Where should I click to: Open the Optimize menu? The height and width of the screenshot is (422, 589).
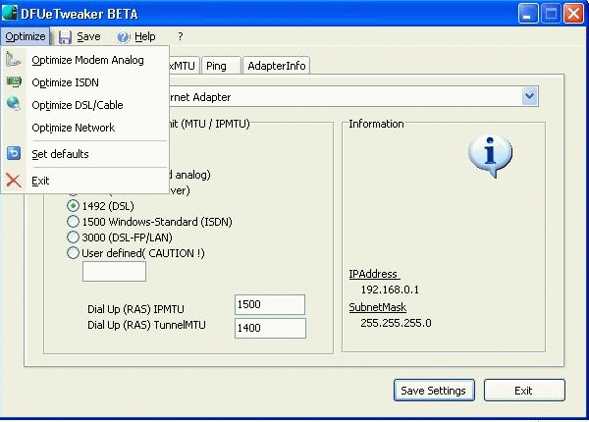click(26, 36)
